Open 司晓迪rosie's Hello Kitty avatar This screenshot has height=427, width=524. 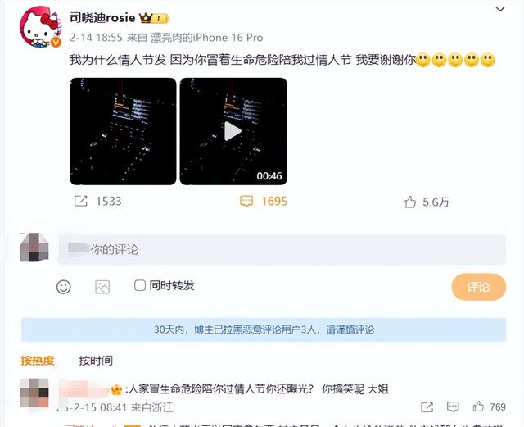(x=40, y=27)
